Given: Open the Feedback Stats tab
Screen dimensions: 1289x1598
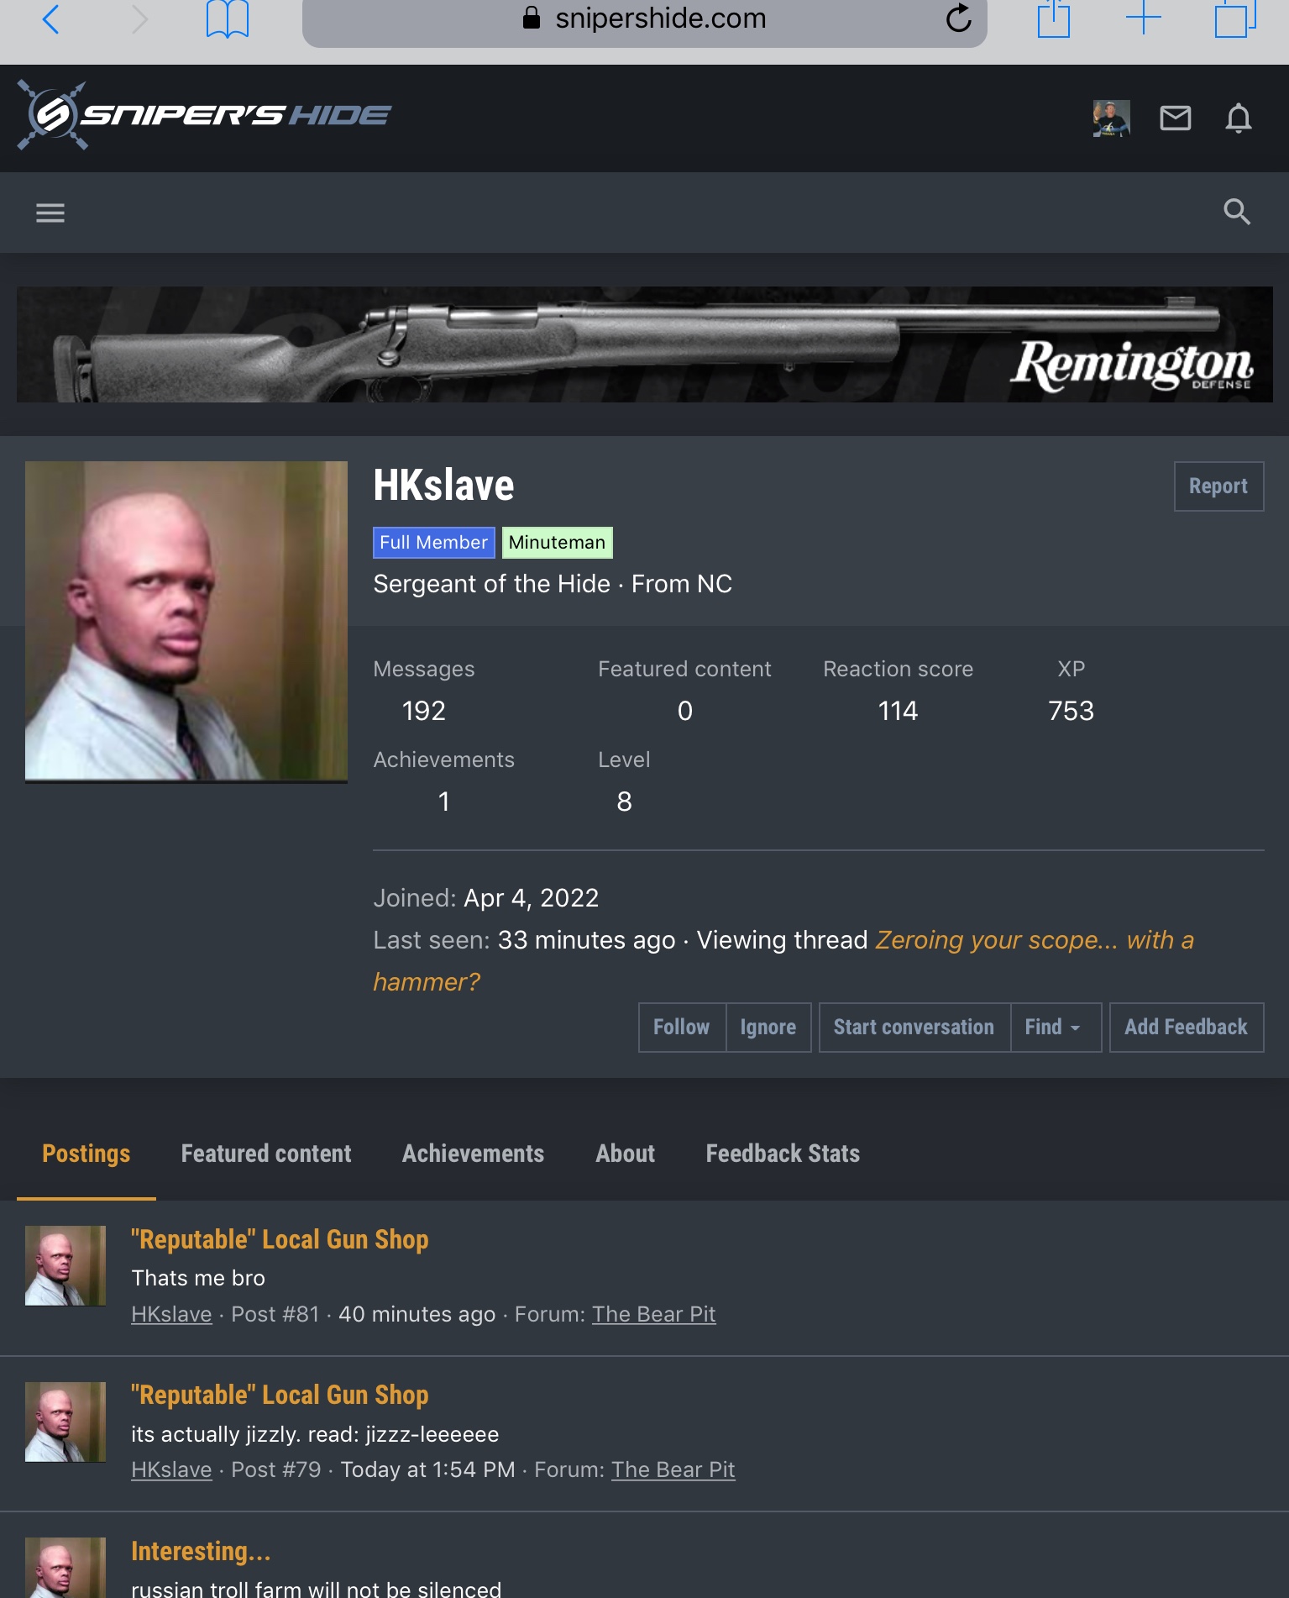Looking at the screenshot, I should (782, 1154).
